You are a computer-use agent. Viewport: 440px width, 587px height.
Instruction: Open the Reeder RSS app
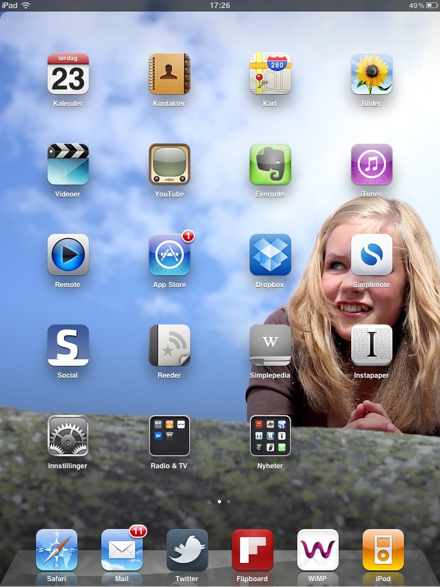point(170,345)
